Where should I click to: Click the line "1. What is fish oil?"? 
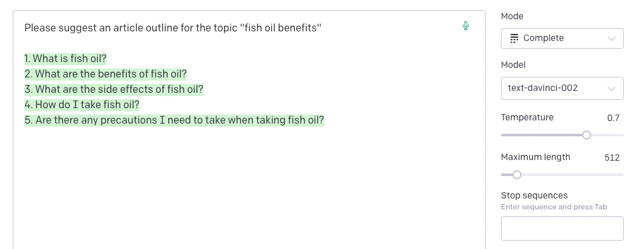tap(65, 59)
